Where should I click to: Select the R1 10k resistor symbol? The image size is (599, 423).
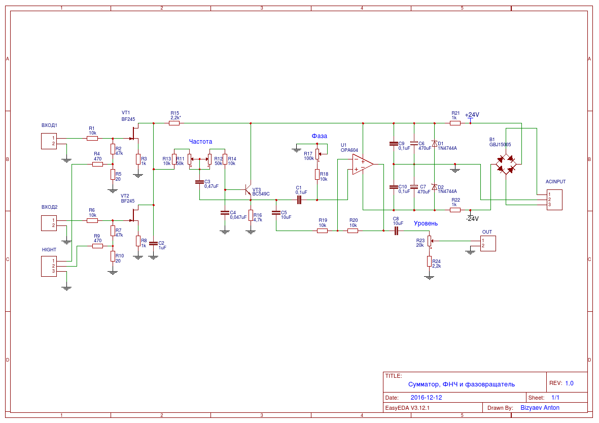(92, 139)
